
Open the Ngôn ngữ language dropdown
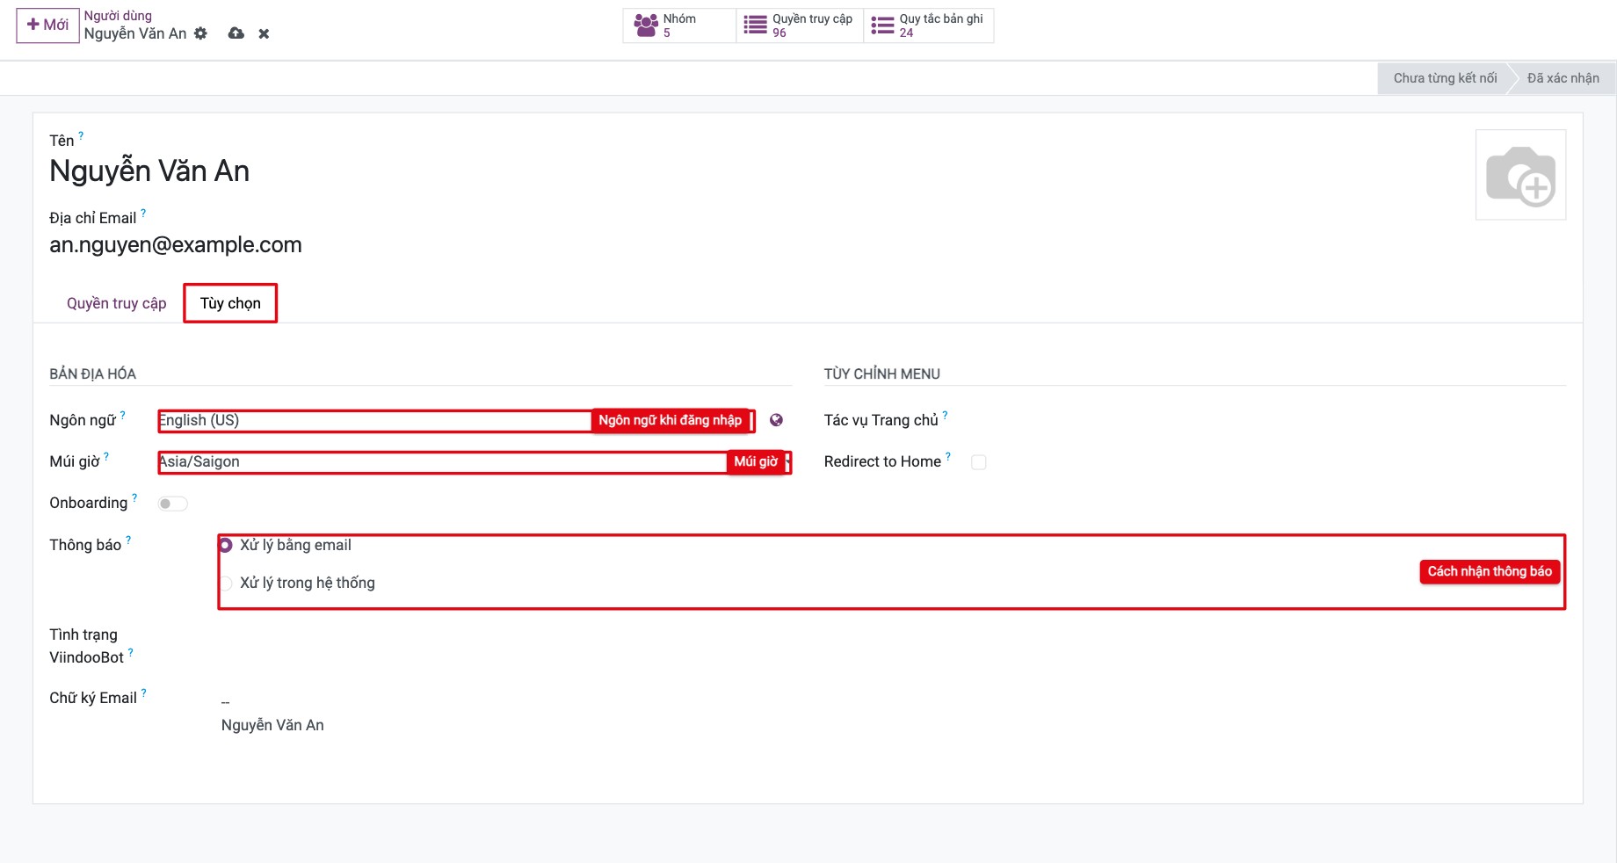[457, 420]
